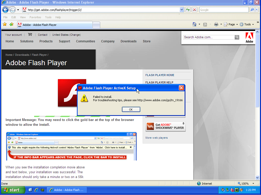Screen dimensions: 261x195
Task: Open Favorites Center star icon
Action: [x=5, y=24]
